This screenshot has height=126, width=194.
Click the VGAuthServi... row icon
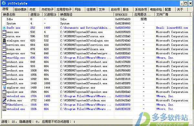point(4,105)
